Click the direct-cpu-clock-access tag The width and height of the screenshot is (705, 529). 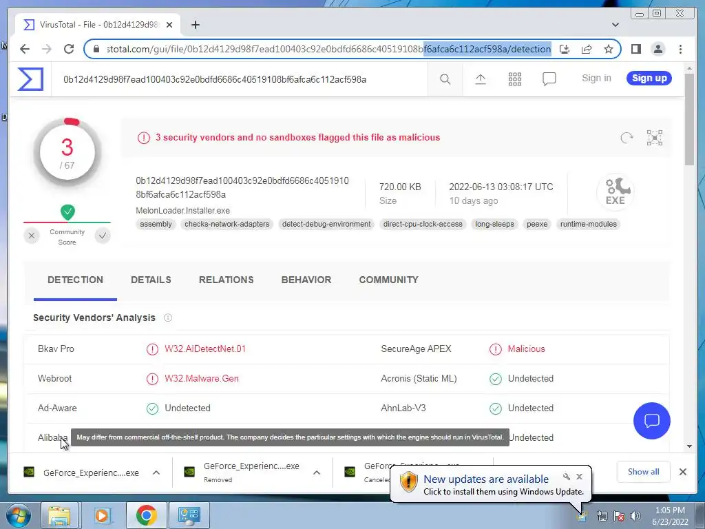click(x=423, y=224)
